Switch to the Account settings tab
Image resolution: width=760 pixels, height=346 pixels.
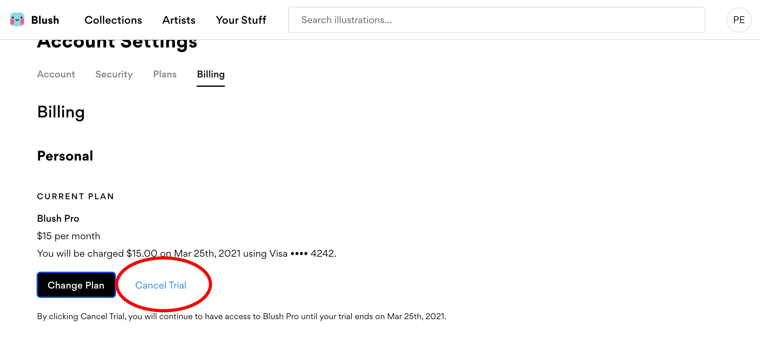[x=56, y=74]
